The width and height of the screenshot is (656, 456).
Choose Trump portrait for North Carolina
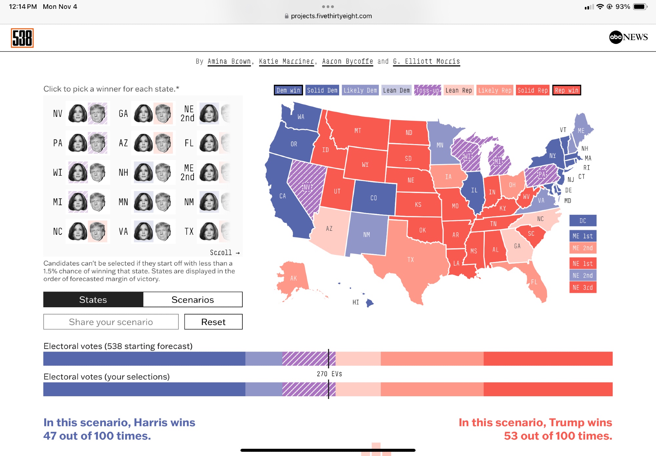(97, 231)
